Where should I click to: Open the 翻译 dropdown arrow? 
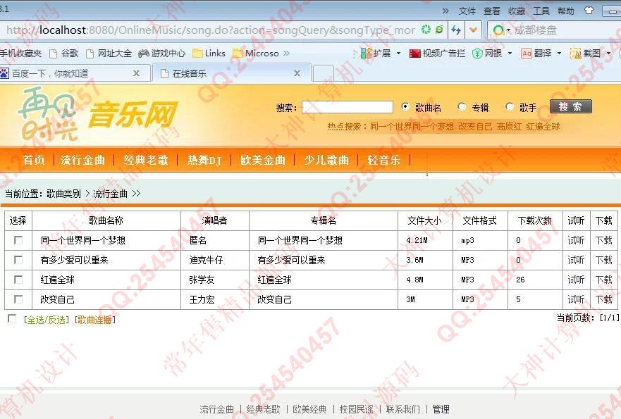click(559, 54)
